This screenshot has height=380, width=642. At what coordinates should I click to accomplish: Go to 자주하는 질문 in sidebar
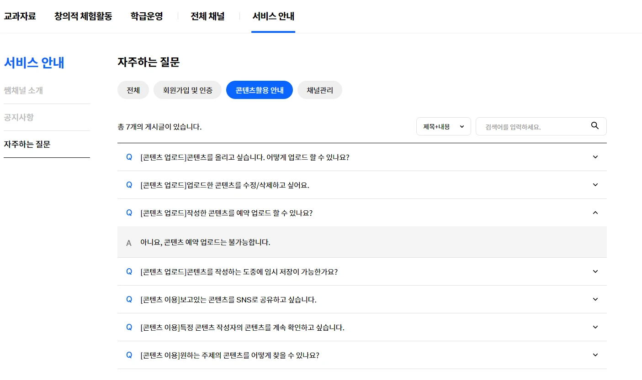point(27,144)
